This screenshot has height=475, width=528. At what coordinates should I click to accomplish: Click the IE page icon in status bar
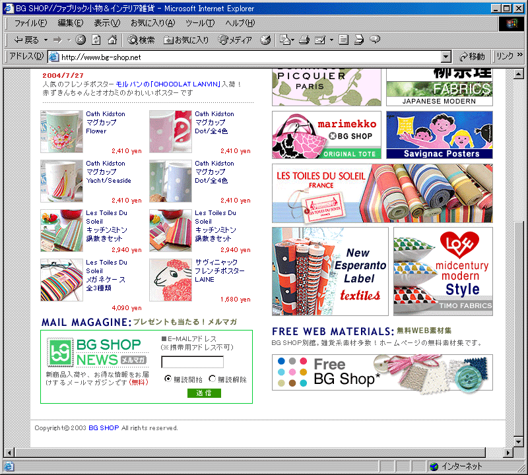pos(9,466)
